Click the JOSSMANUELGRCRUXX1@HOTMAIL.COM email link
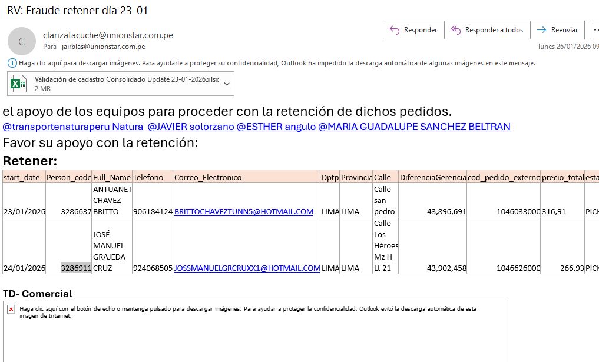 pos(247,268)
